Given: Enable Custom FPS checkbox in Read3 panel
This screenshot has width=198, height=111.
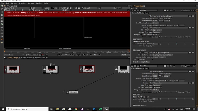Looking at the screenshot, I should (x=189, y=37).
